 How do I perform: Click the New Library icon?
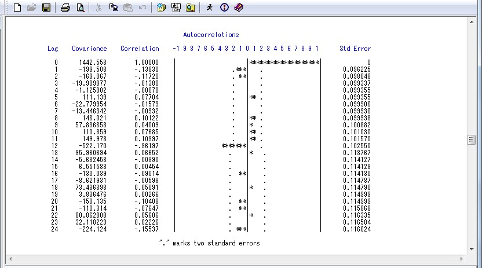[162, 8]
